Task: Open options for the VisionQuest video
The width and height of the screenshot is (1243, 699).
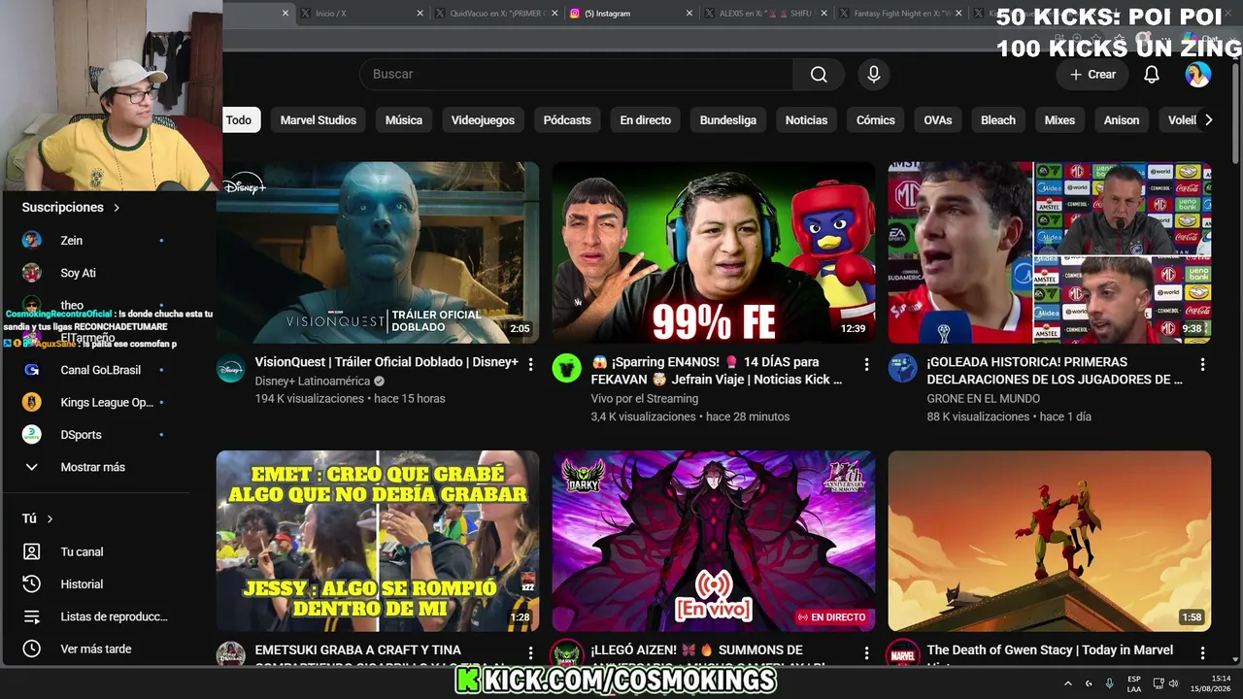Action: click(530, 365)
